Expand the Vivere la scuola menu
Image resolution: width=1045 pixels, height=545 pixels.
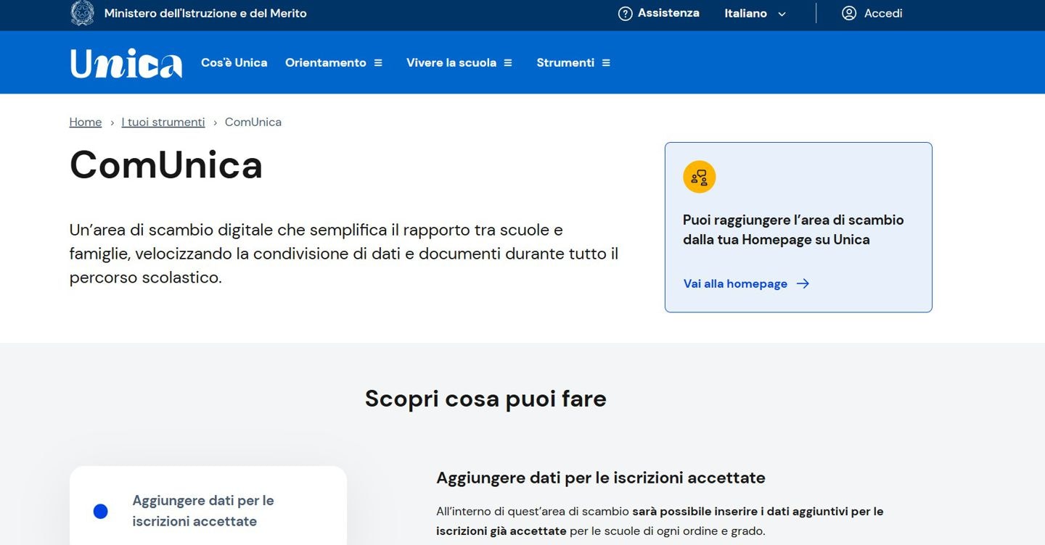[x=459, y=63]
